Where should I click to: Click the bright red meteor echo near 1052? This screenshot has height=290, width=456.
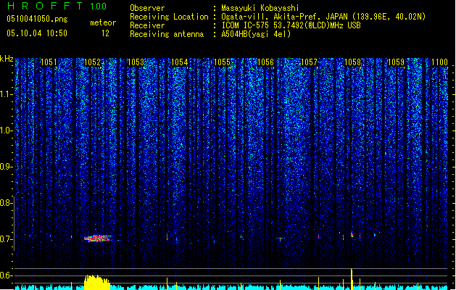(97, 239)
